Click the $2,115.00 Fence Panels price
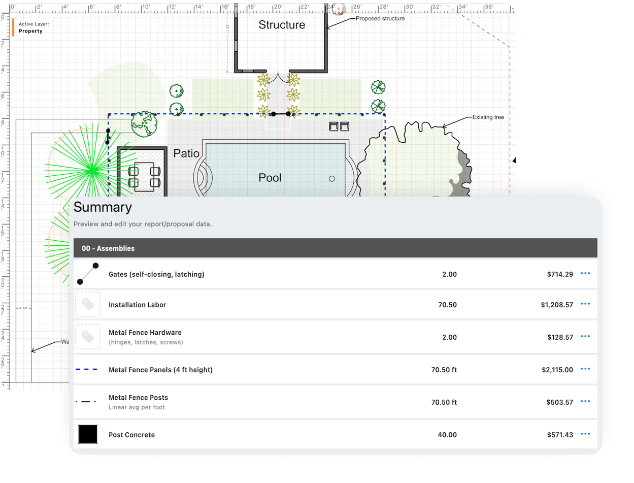The height and width of the screenshot is (483, 634). pos(557,370)
